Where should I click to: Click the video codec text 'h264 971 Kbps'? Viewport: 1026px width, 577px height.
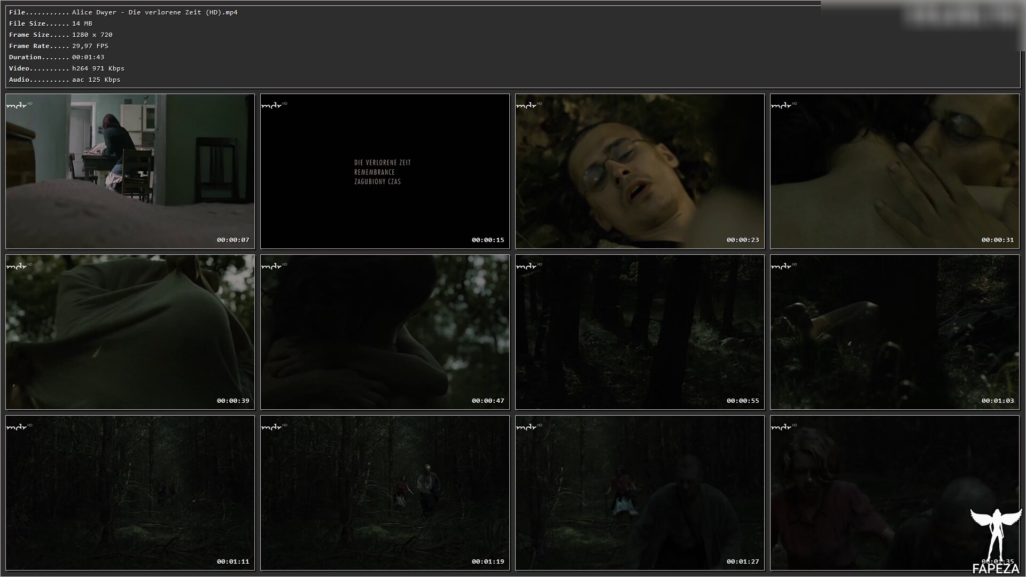tap(98, 68)
